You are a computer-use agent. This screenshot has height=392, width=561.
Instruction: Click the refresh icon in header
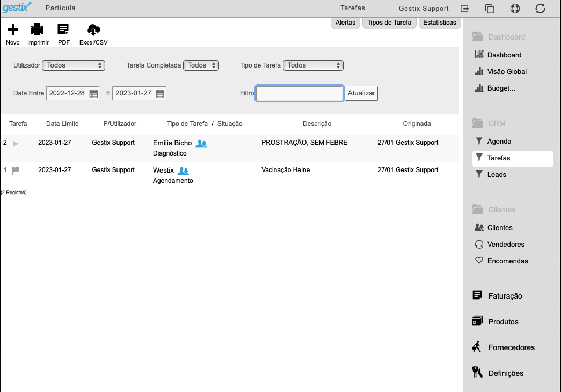coord(540,8)
